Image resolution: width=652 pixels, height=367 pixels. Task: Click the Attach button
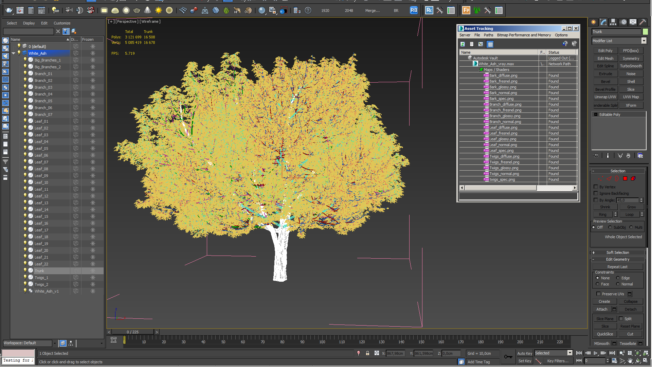(x=602, y=309)
